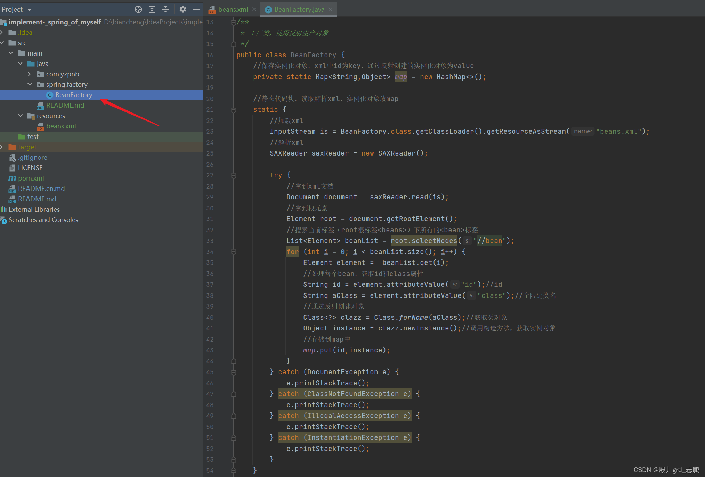Click the README.en.md markdown icon

tap(12, 189)
